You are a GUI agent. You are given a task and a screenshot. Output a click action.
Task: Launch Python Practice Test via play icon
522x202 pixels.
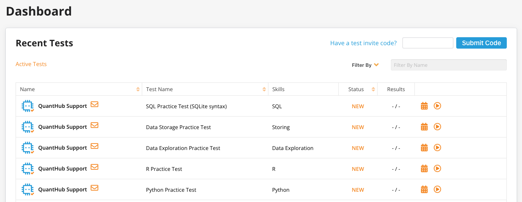pos(437,189)
